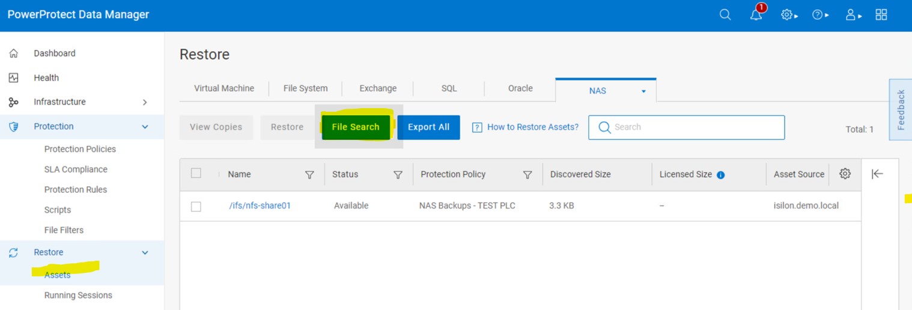Click the Health monitor icon

14,77
